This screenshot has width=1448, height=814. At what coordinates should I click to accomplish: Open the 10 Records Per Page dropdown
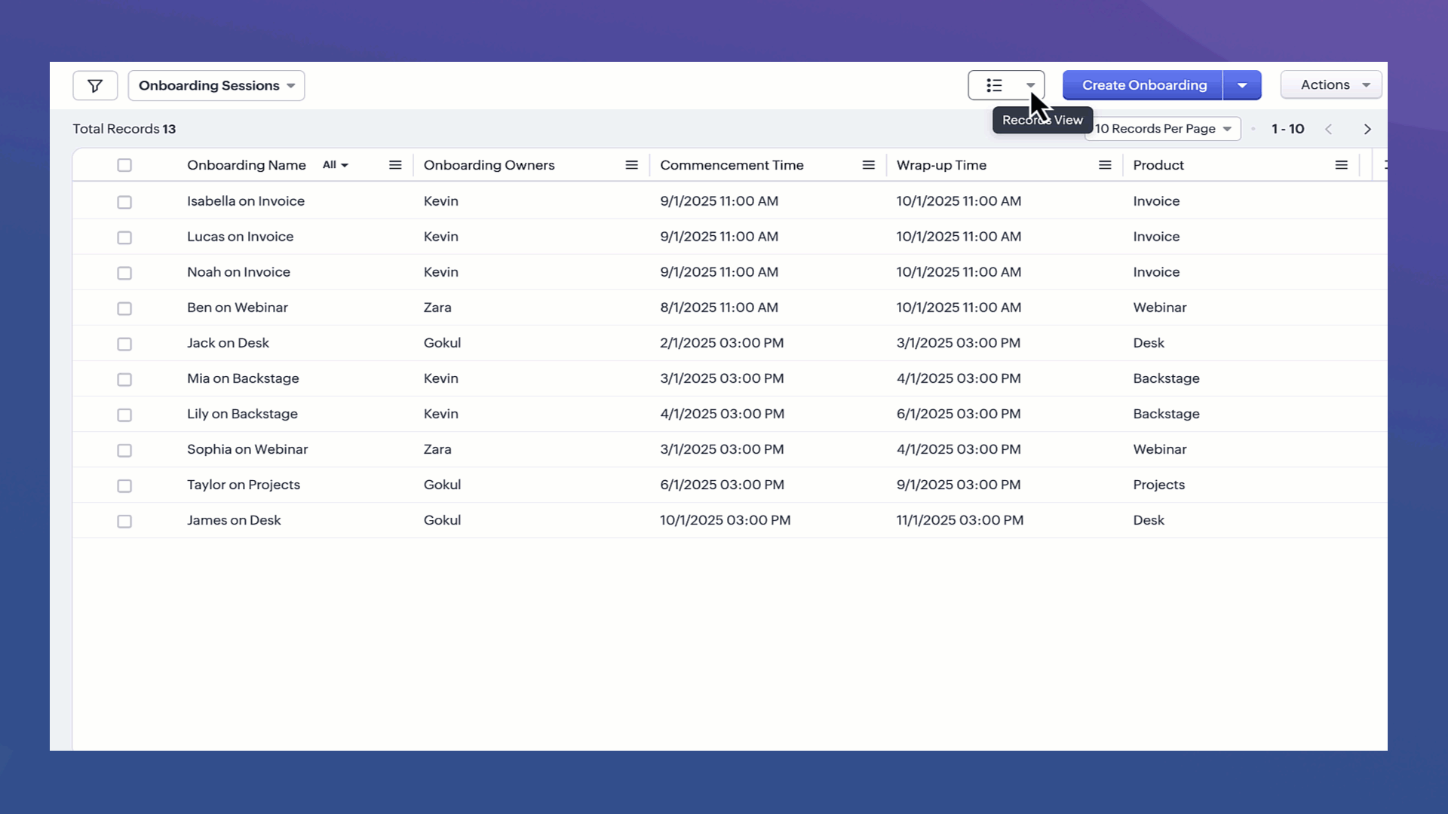1162,129
